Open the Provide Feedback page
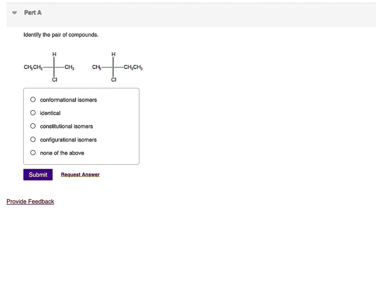This screenshot has height=290, width=376. [30, 201]
